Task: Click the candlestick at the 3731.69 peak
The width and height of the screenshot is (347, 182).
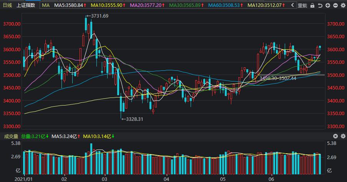Action: [86, 24]
